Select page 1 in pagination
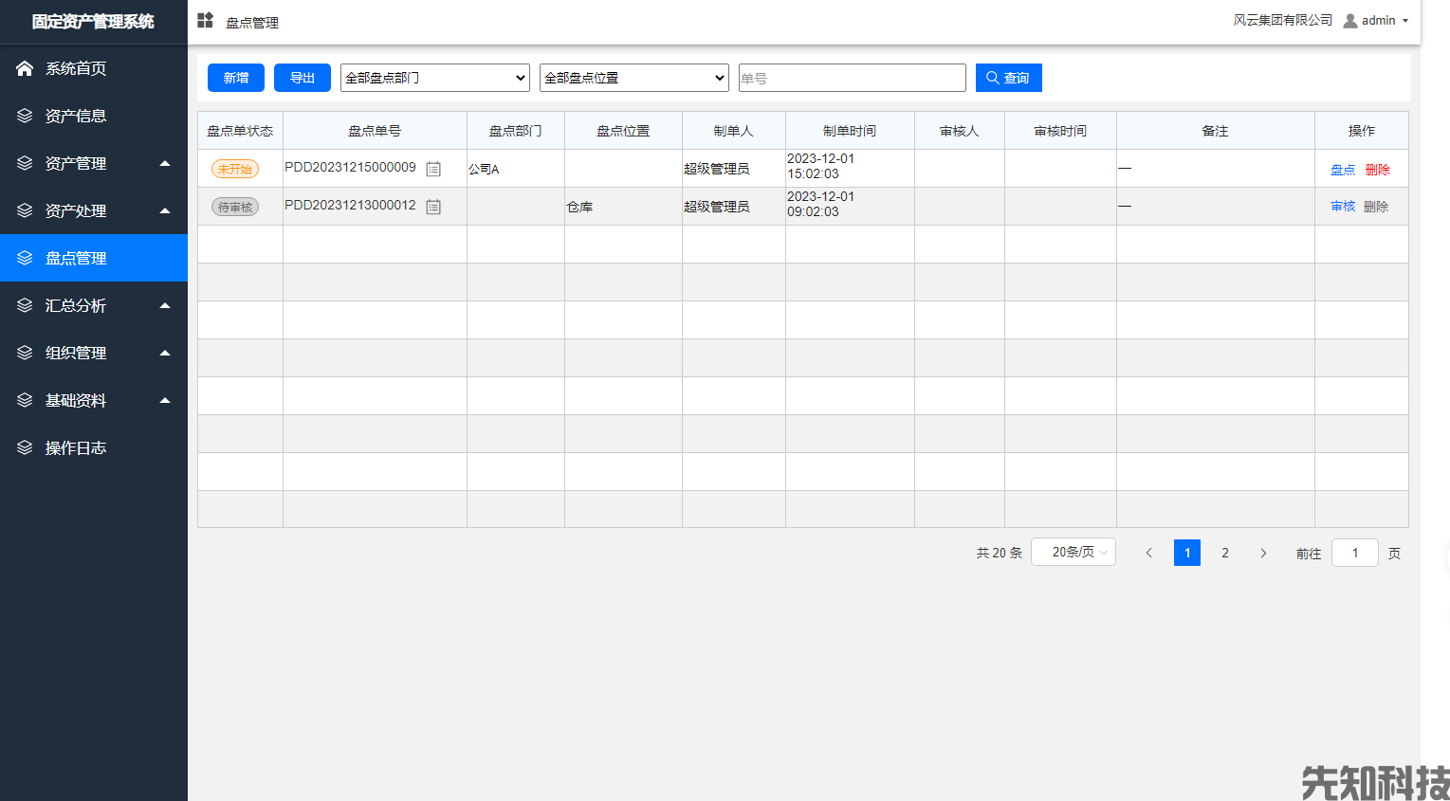Viewport: 1450px width, 801px height. coord(1187,553)
